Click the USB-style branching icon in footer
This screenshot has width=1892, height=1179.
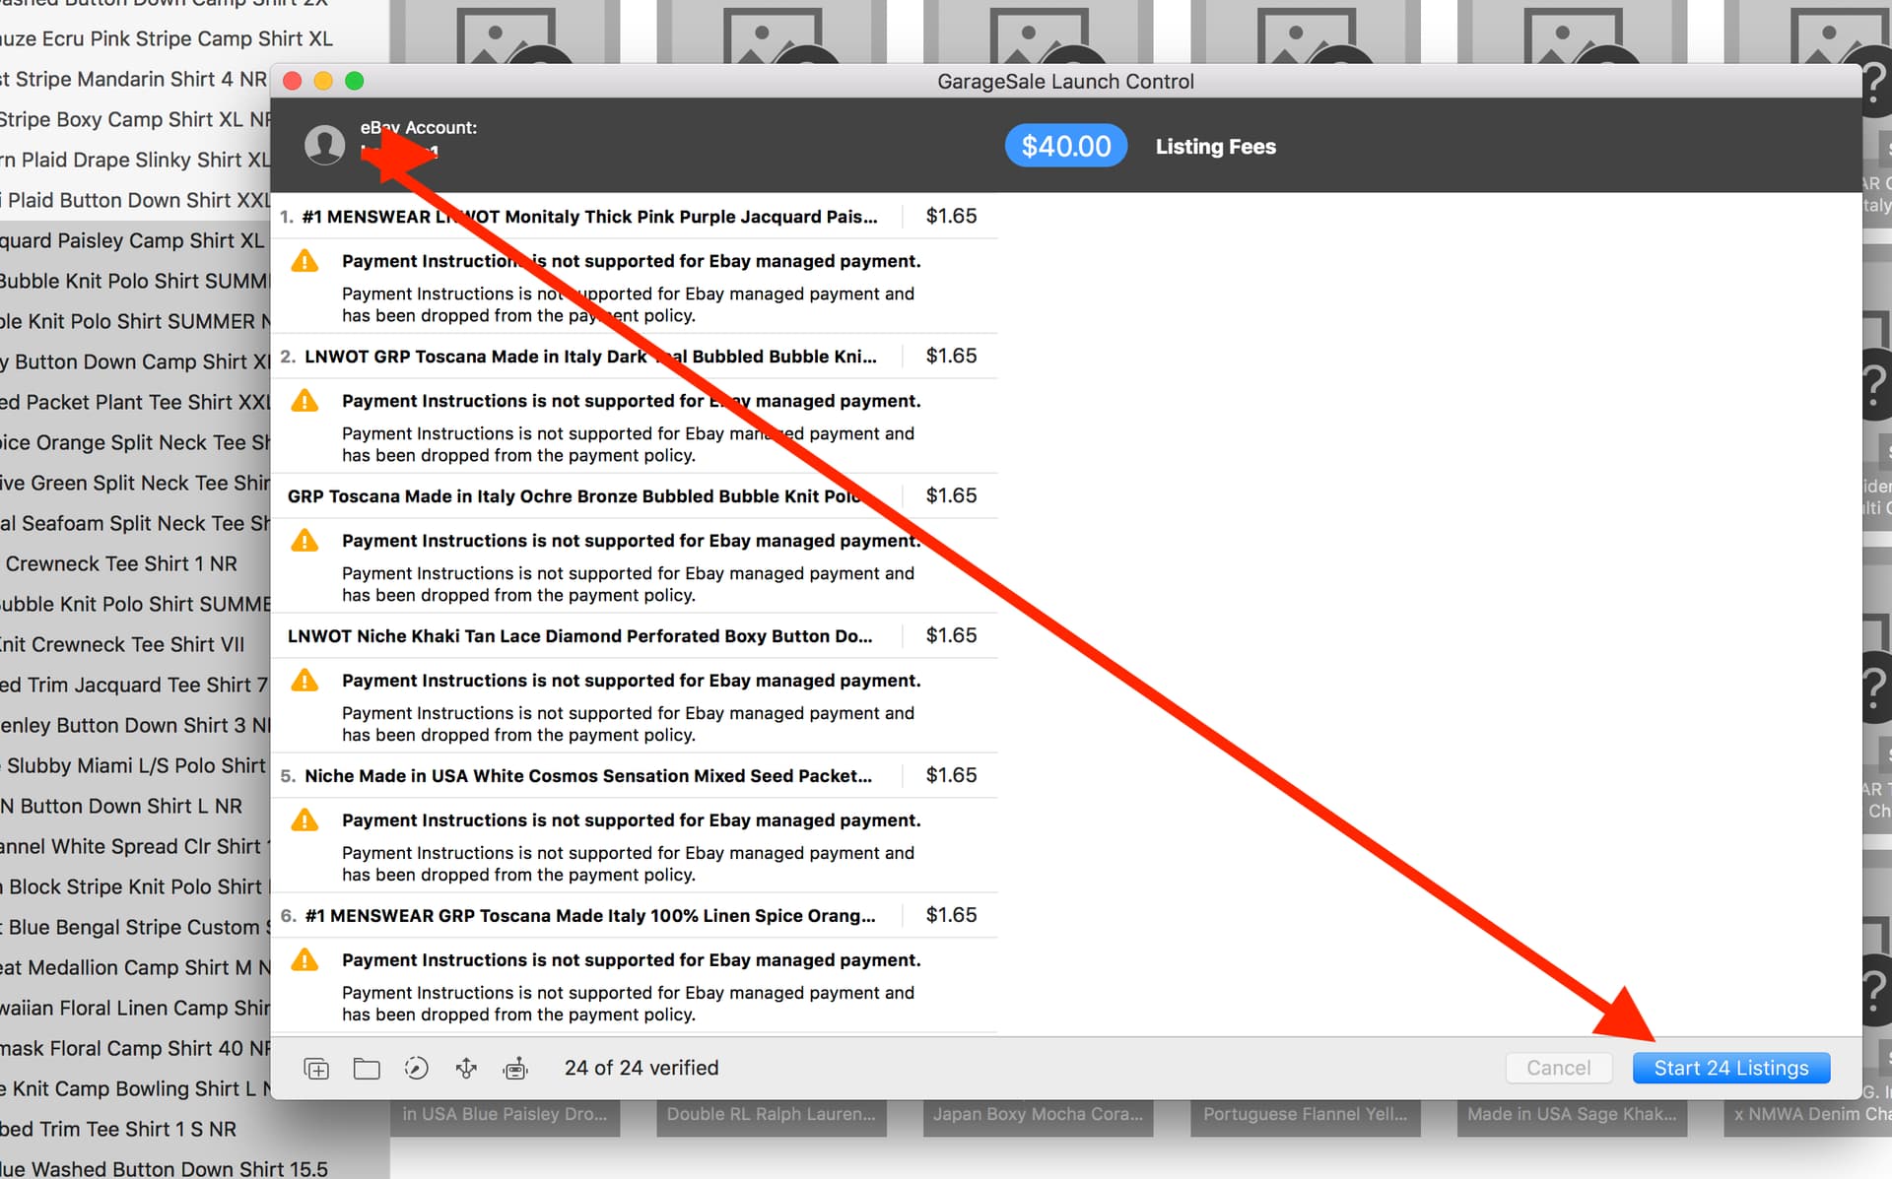(466, 1068)
